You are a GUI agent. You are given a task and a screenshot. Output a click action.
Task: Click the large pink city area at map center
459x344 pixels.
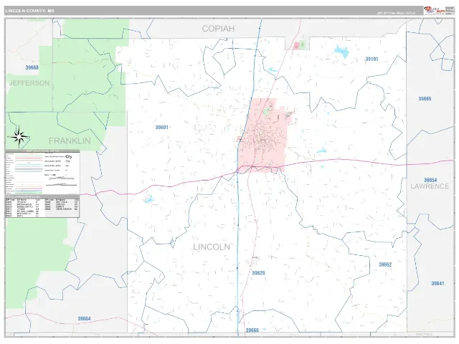tap(265, 135)
